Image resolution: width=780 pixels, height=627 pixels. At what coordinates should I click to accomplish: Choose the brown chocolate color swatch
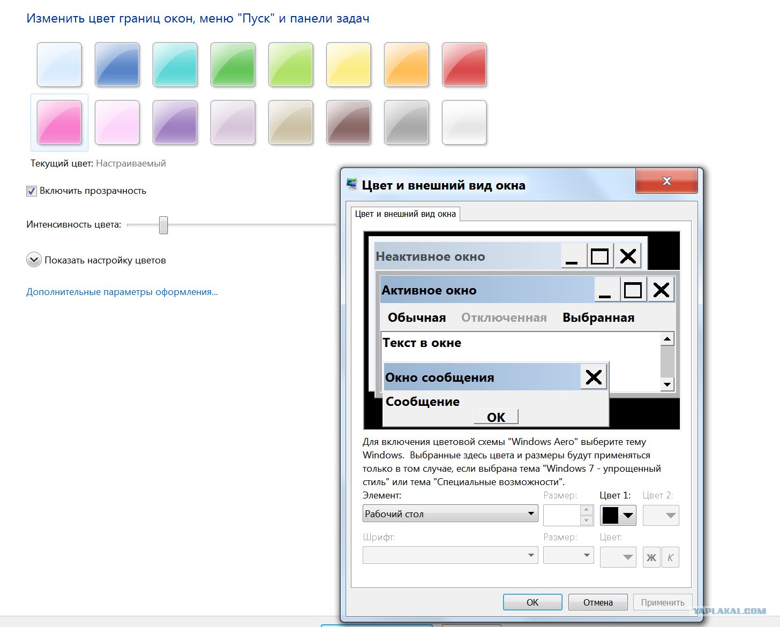(349, 123)
